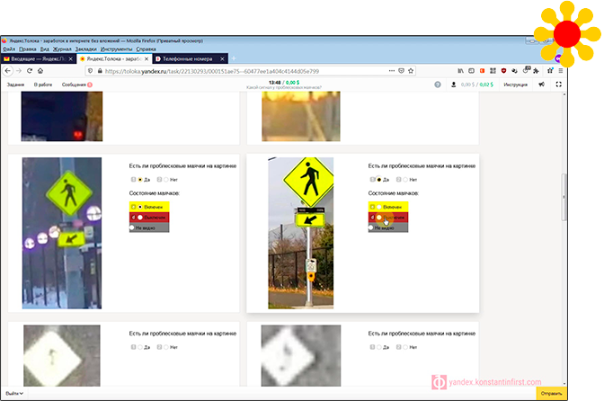Select Да for the bottom-left white diamond sign
The image size is (604, 401).
(x=140, y=347)
